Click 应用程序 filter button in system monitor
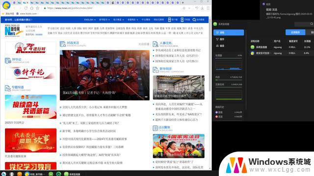This screenshot has width=314, height=176. [295, 32]
